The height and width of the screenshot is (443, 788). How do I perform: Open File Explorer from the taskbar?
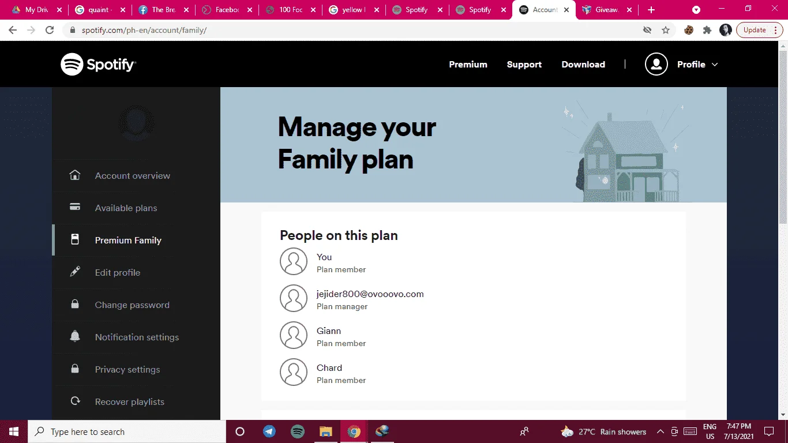[x=326, y=431]
